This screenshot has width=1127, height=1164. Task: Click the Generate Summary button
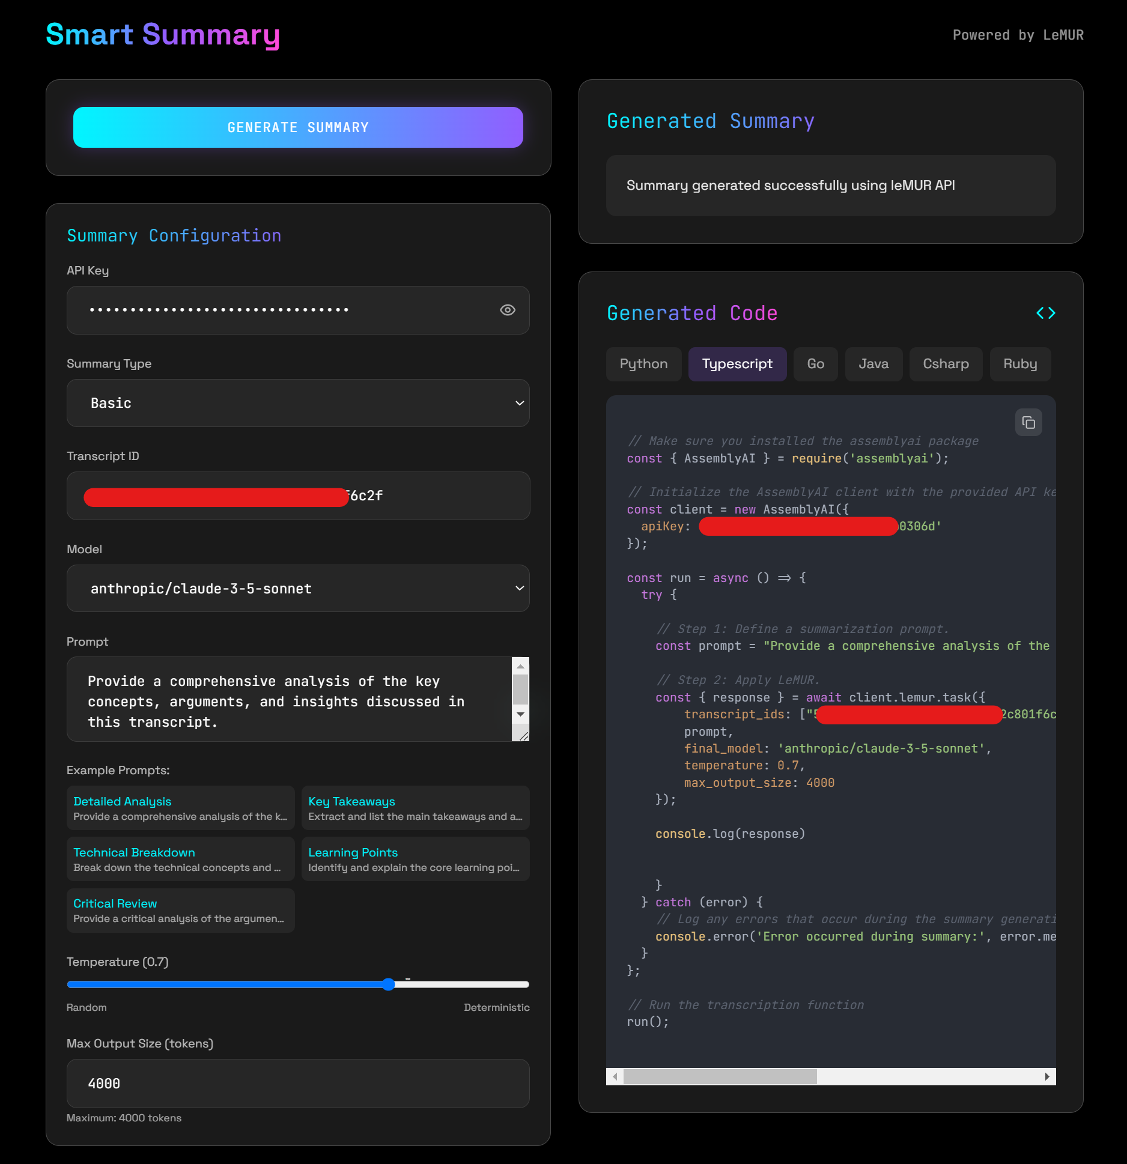[298, 127]
